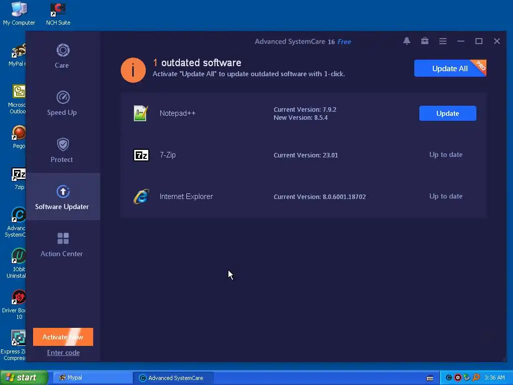Click the red gear Driver Booster tray icon
The image size is (513, 385).
[458, 378]
